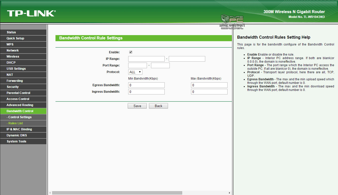Click the 'Ingress Bandwidth:' label
Image resolution: width=338 pixels, height=195 pixels.
pos(106,92)
